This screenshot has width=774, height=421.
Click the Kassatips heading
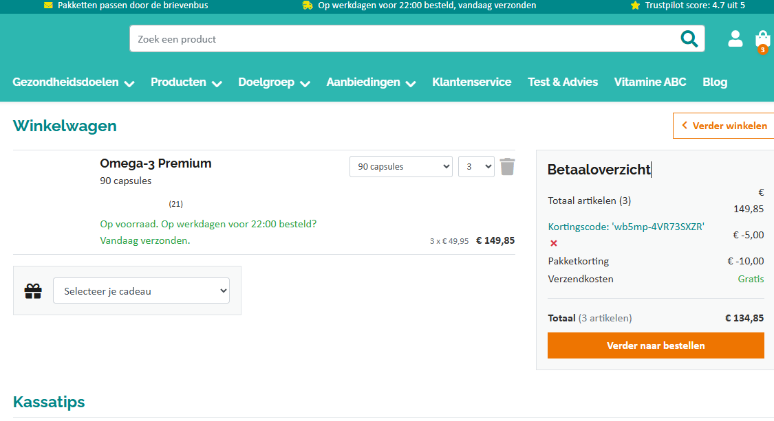[49, 402]
